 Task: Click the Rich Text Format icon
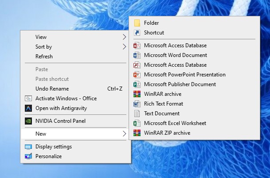137,104
